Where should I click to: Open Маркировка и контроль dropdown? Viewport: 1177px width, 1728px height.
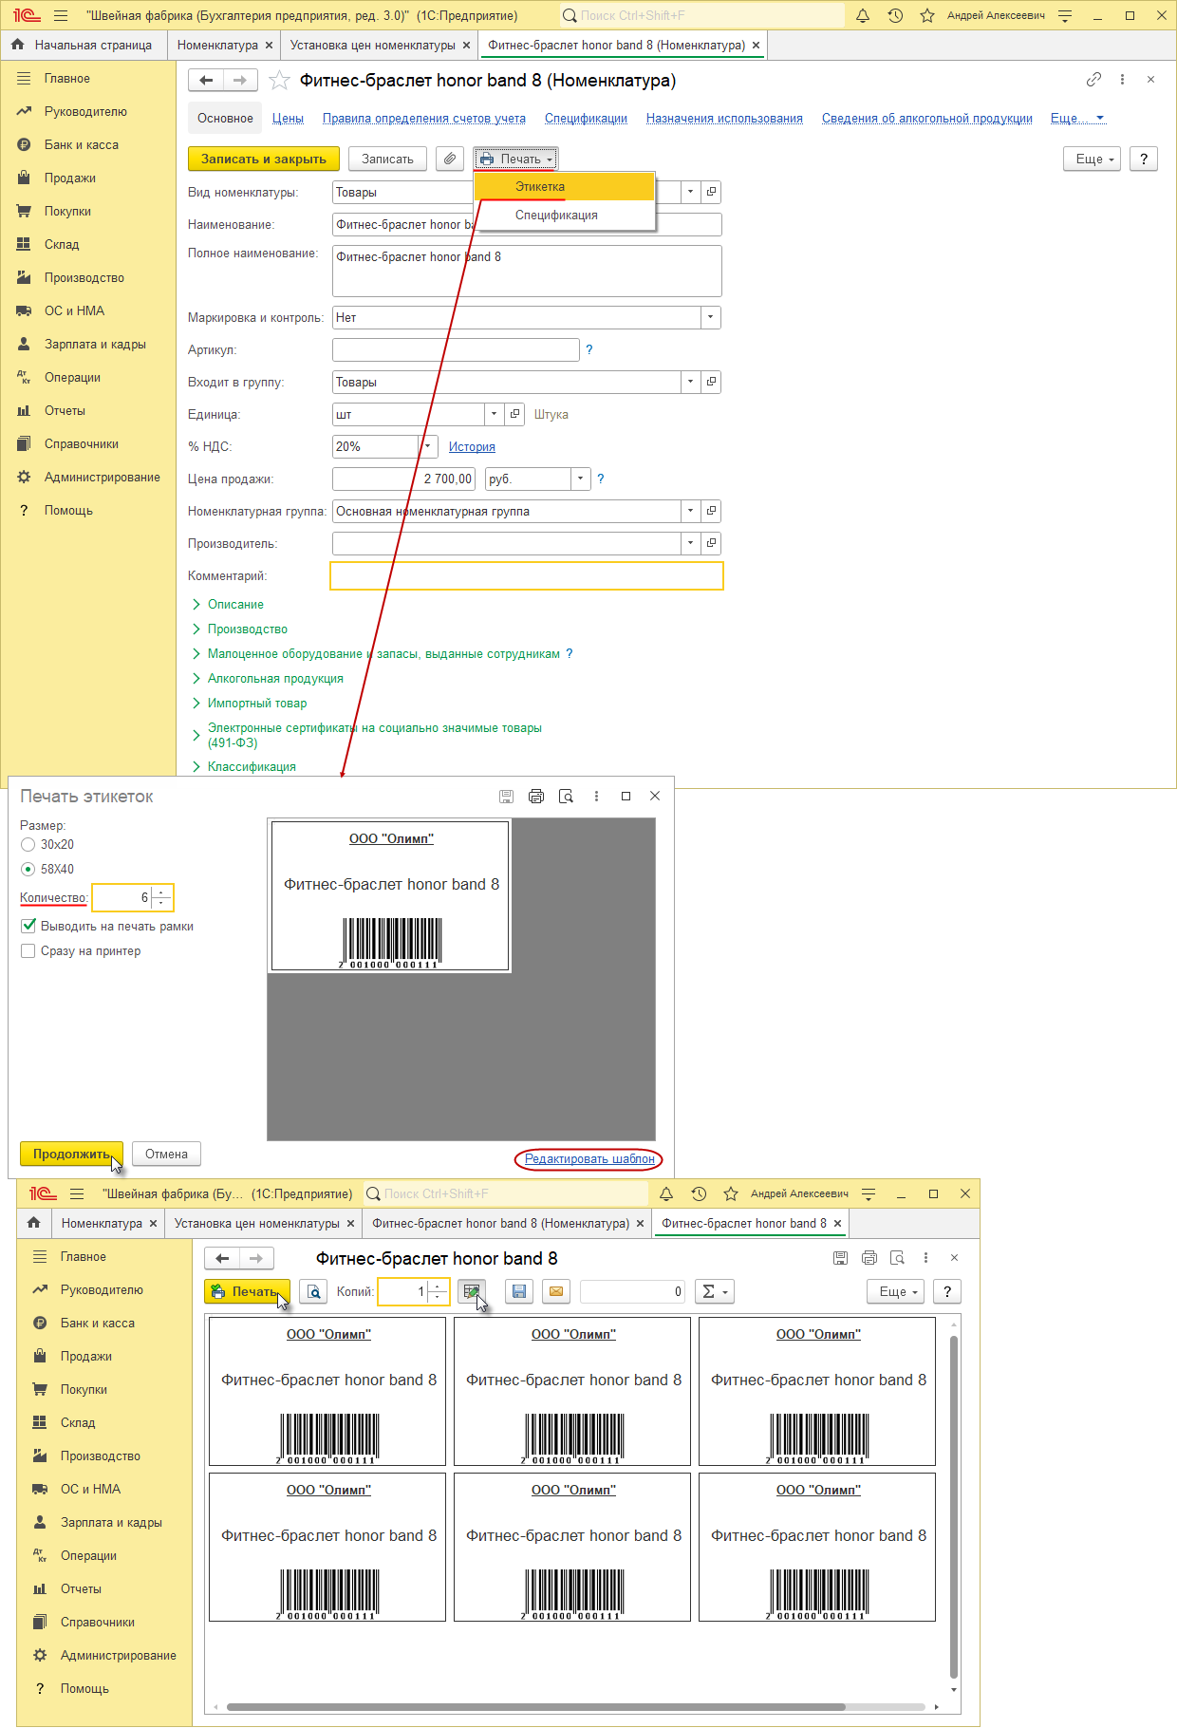[711, 317]
